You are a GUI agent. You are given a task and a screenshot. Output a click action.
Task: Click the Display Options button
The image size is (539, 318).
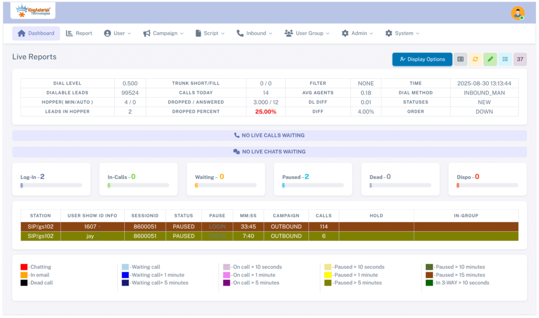(422, 59)
